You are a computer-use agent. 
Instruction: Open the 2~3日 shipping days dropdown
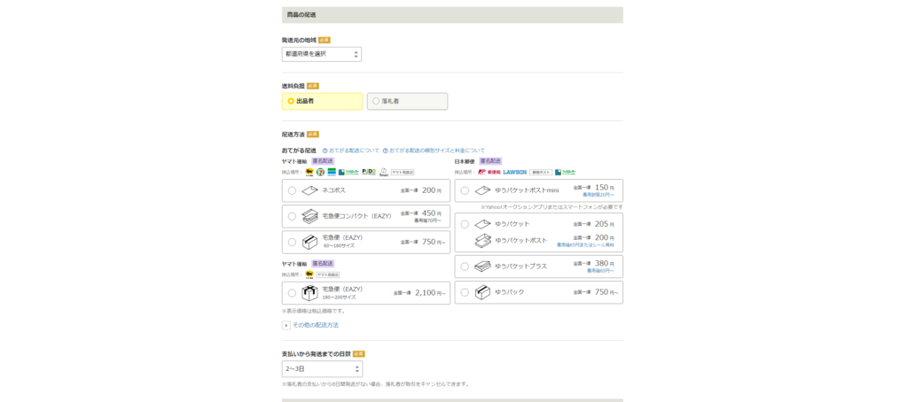coord(321,368)
